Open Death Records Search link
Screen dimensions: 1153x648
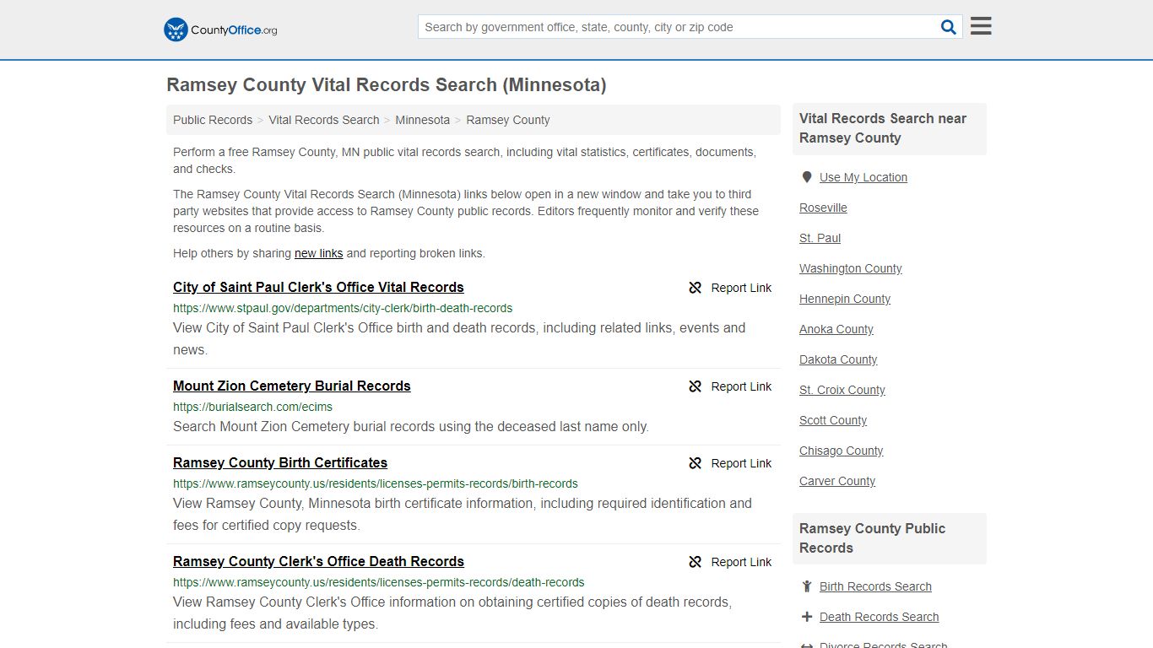(x=879, y=617)
